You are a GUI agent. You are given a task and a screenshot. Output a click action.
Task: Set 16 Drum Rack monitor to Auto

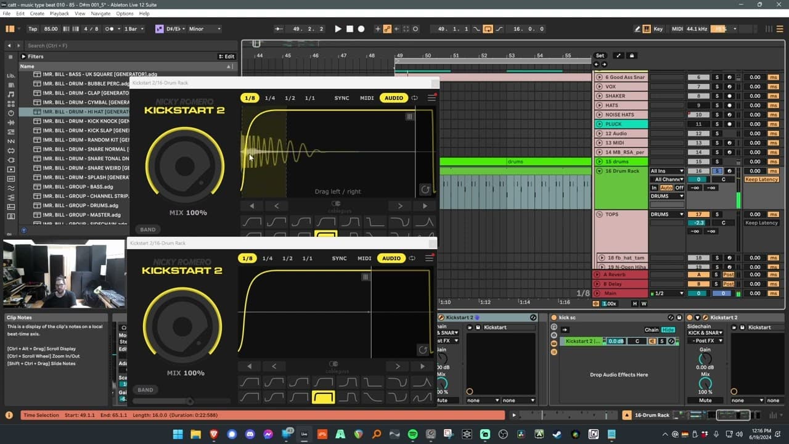(666, 188)
